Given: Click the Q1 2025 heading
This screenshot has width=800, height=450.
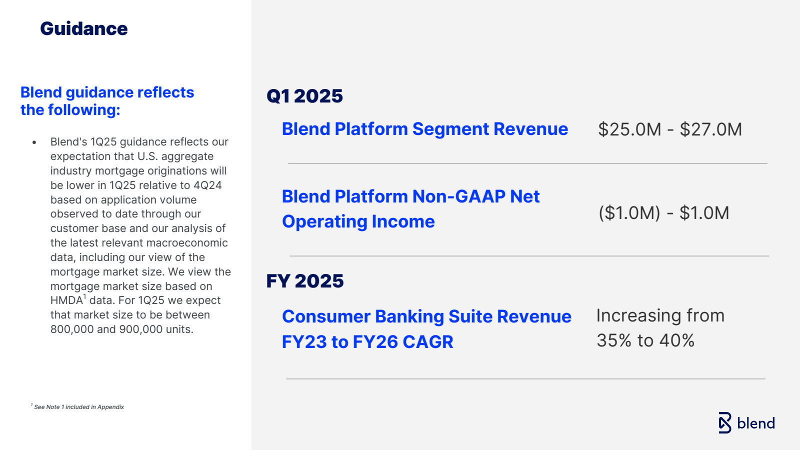Looking at the screenshot, I should point(304,96).
